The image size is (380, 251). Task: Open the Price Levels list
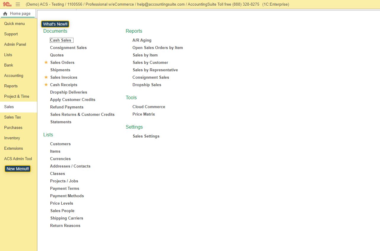(x=62, y=203)
